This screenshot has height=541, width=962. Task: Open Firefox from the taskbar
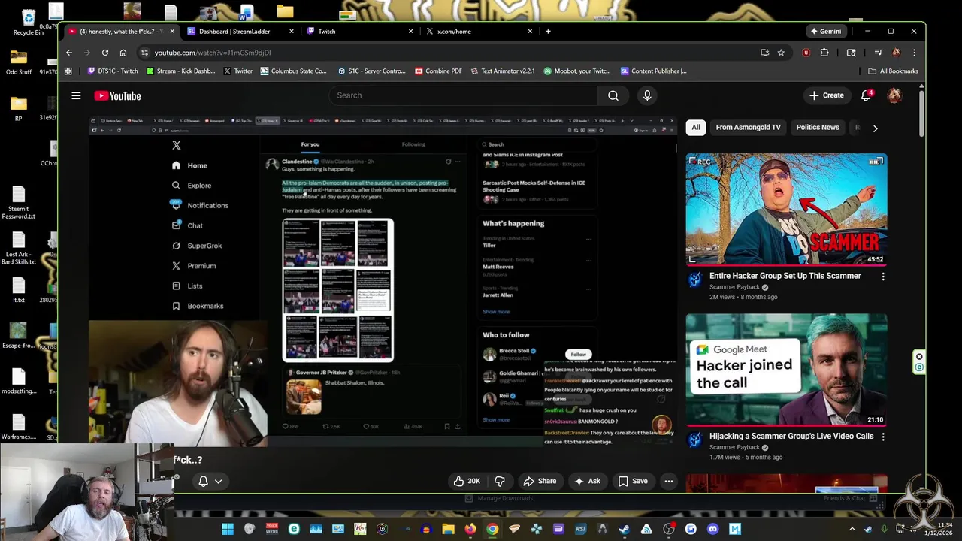tap(470, 529)
